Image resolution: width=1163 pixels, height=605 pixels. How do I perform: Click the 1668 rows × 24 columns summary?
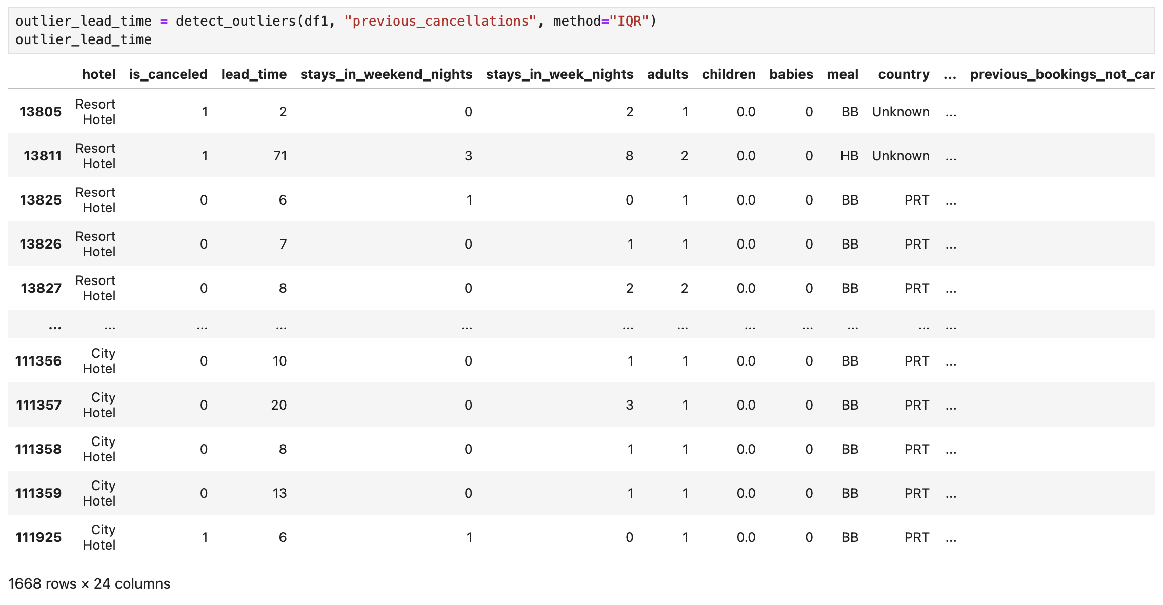point(89,583)
